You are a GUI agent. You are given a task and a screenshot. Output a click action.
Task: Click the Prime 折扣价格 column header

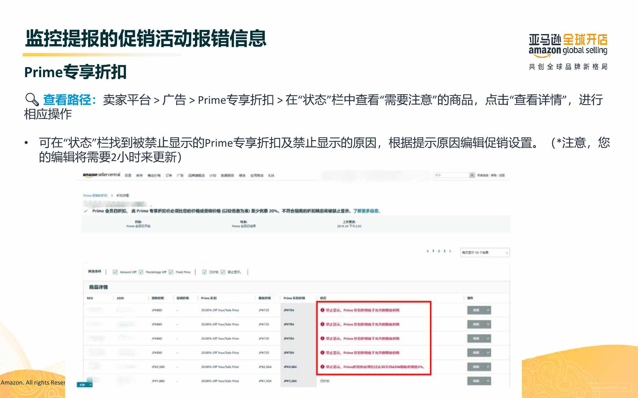[294, 298]
